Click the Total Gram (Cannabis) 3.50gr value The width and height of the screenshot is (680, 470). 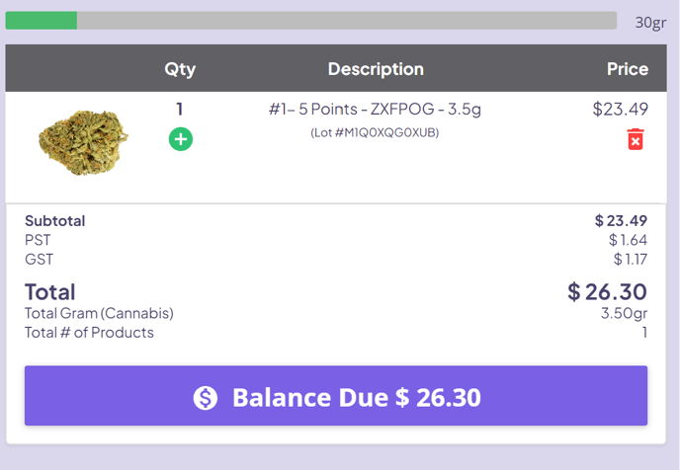click(624, 313)
